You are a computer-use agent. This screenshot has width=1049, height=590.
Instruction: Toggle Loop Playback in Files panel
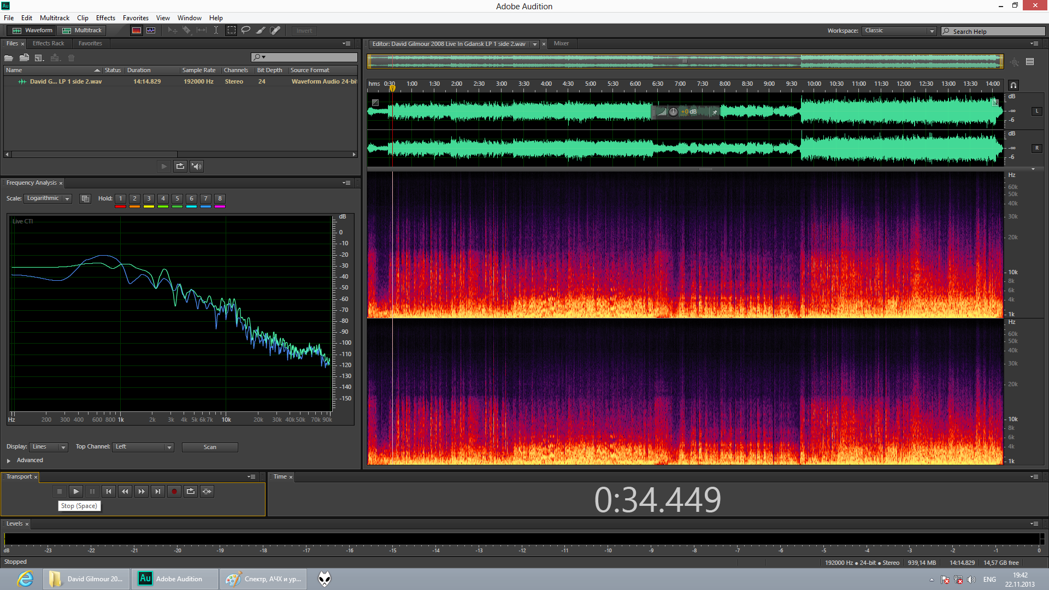tap(180, 166)
